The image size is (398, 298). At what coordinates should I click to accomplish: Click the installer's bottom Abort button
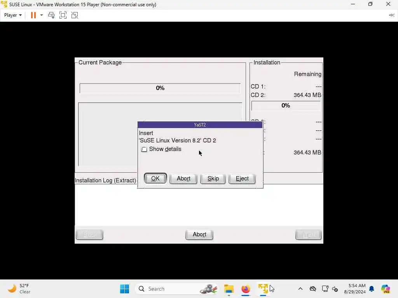coord(199,234)
